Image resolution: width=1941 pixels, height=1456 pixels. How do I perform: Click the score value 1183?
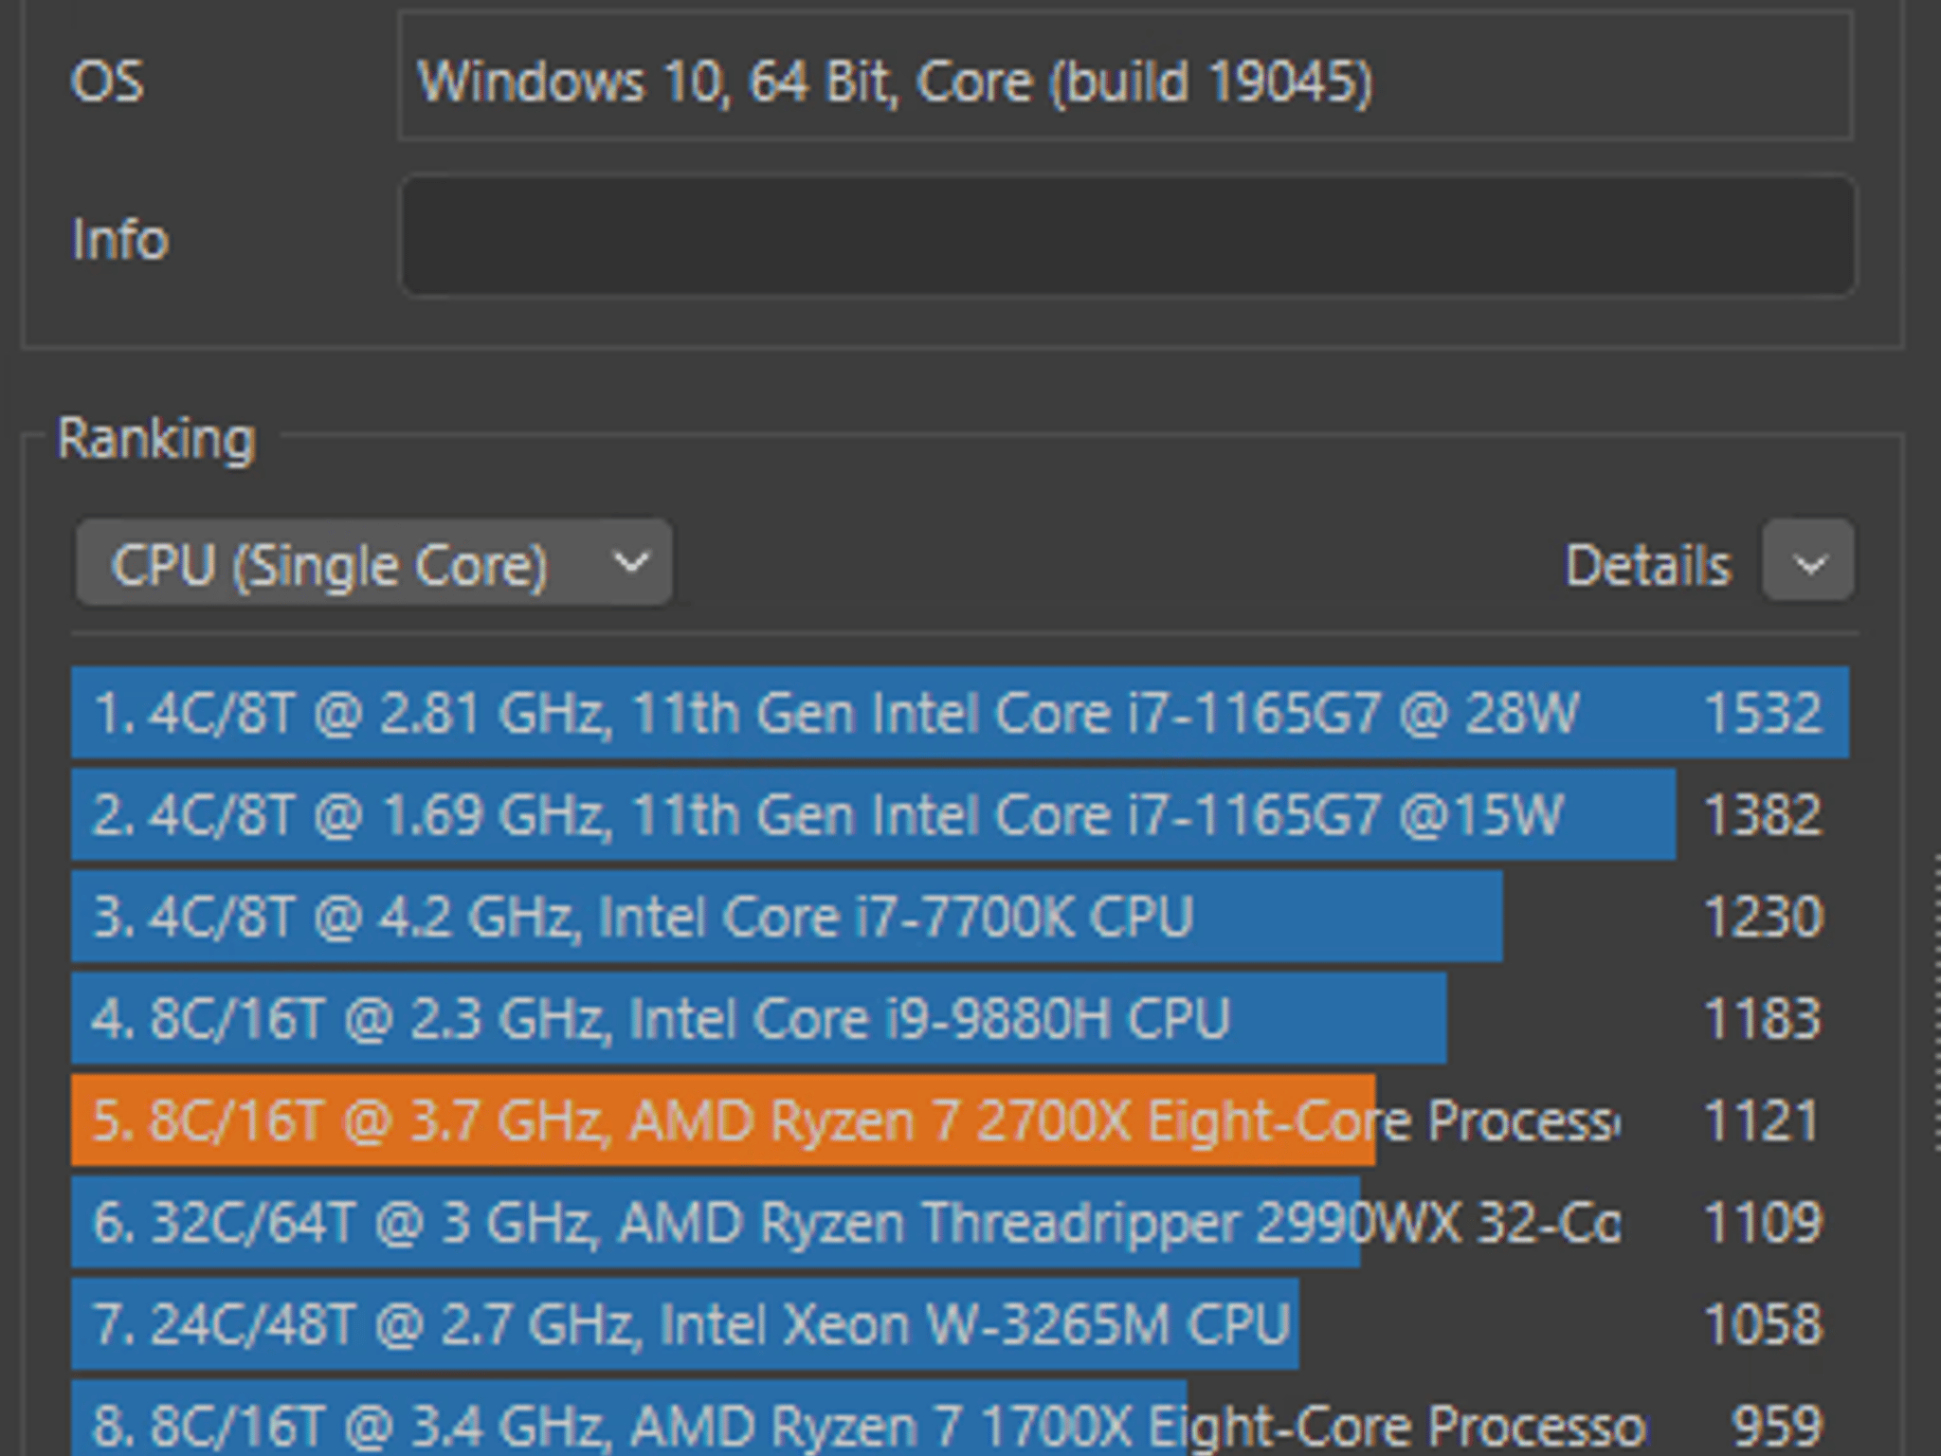(x=1762, y=1019)
